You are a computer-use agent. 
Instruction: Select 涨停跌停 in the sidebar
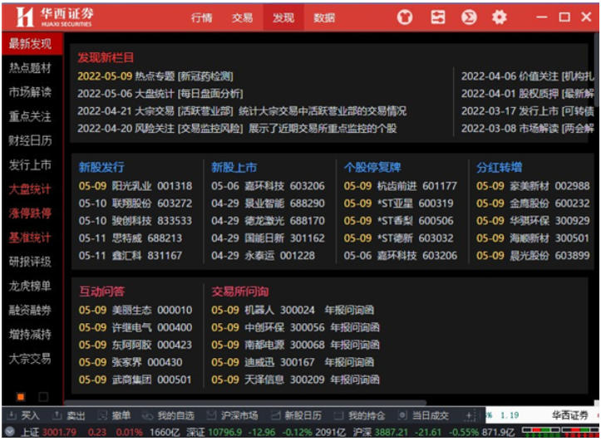(x=30, y=213)
